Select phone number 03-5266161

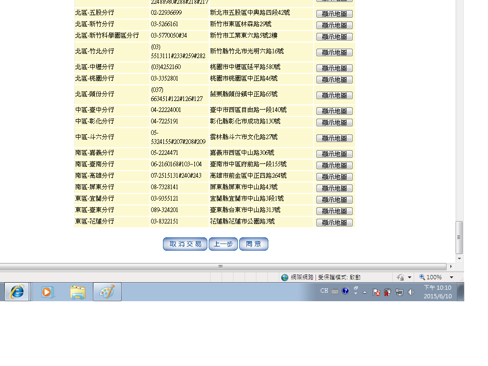click(x=164, y=24)
